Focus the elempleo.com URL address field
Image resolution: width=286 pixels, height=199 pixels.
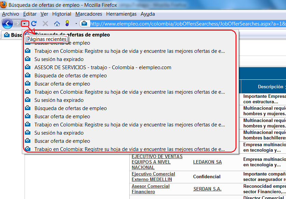click(188, 24)
